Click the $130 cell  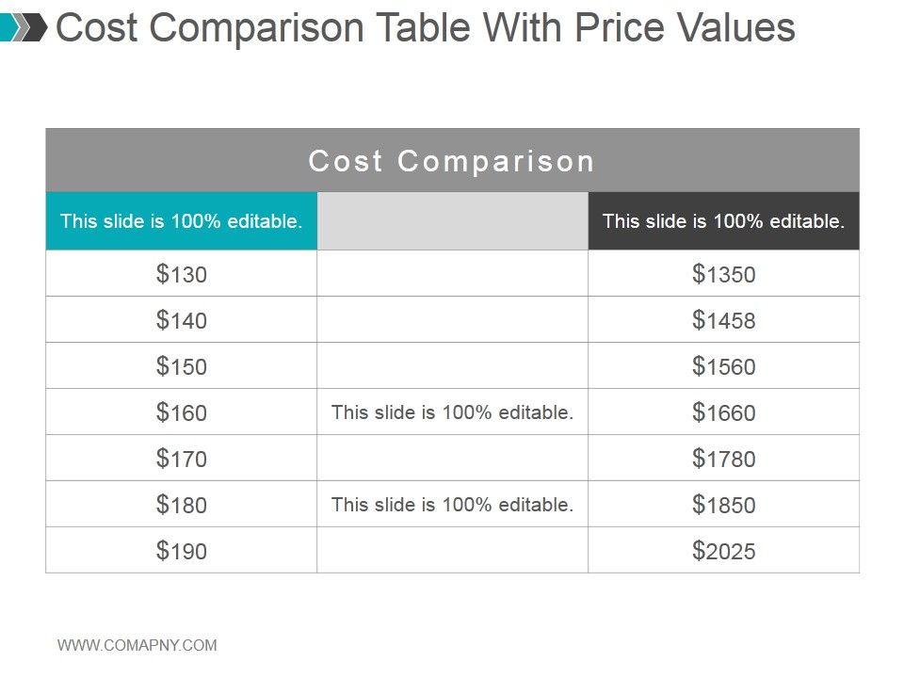click(x=182, y=274)
